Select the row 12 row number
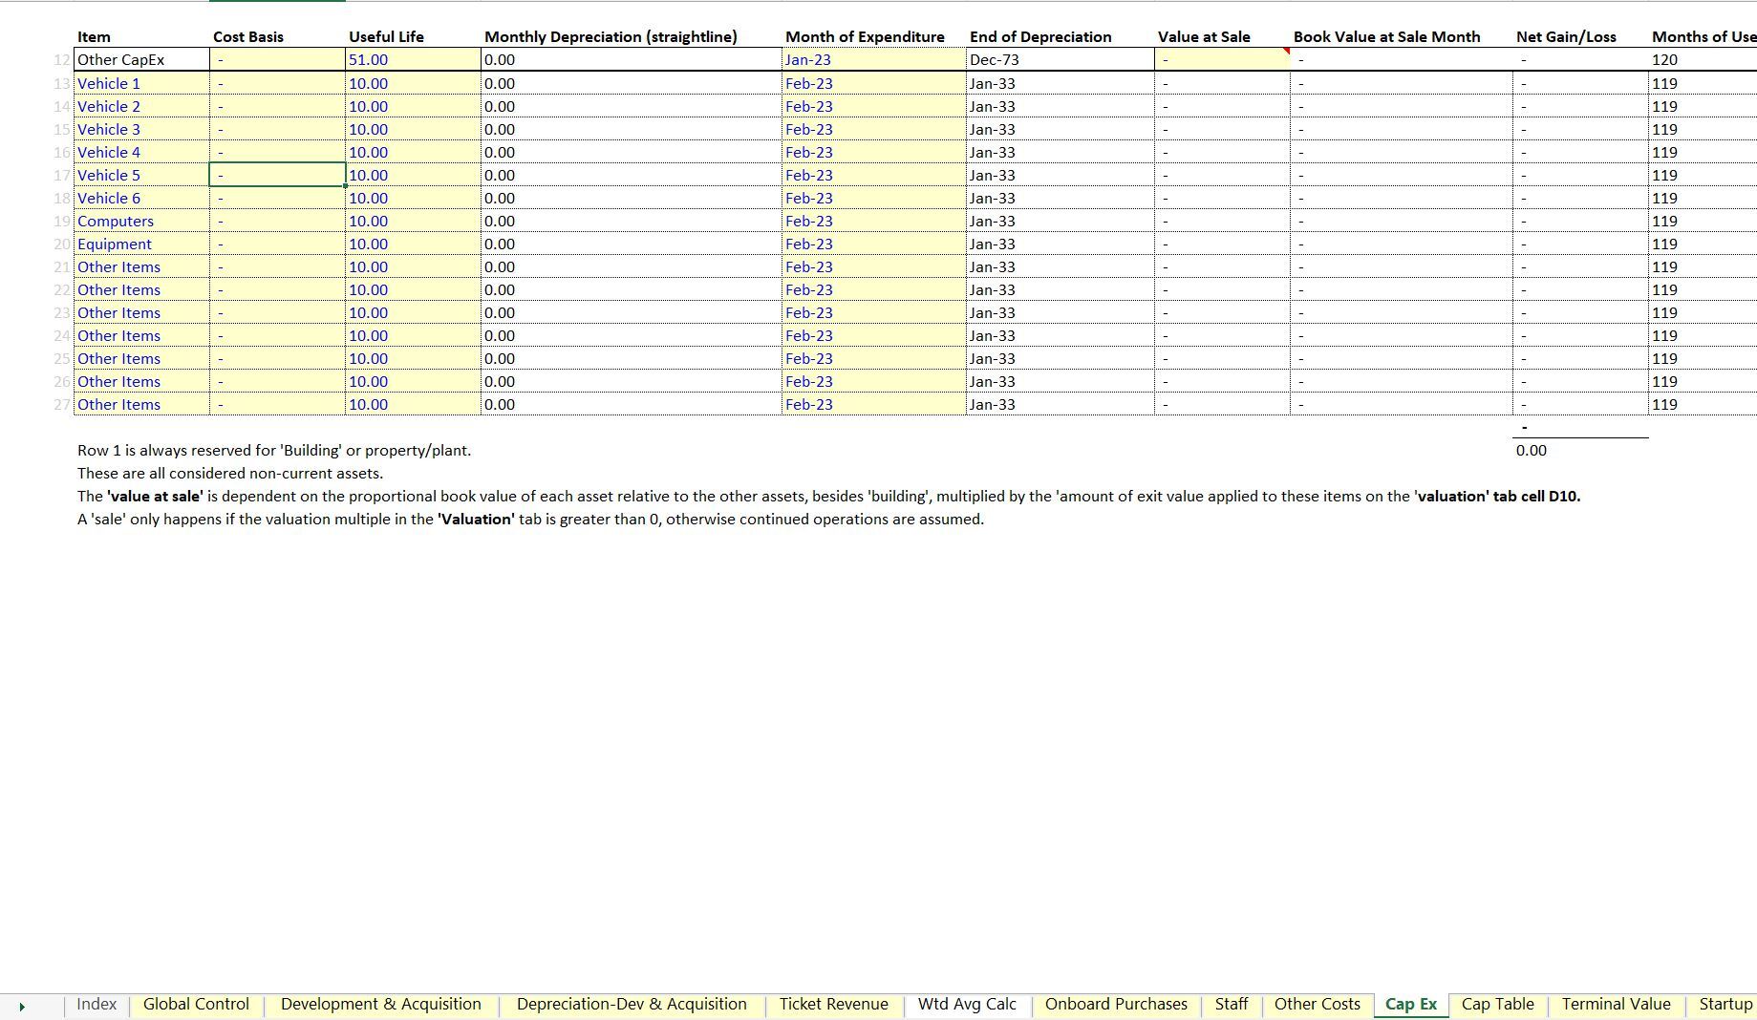The height and width of the screenshot is (1020, 1757). 62,59
